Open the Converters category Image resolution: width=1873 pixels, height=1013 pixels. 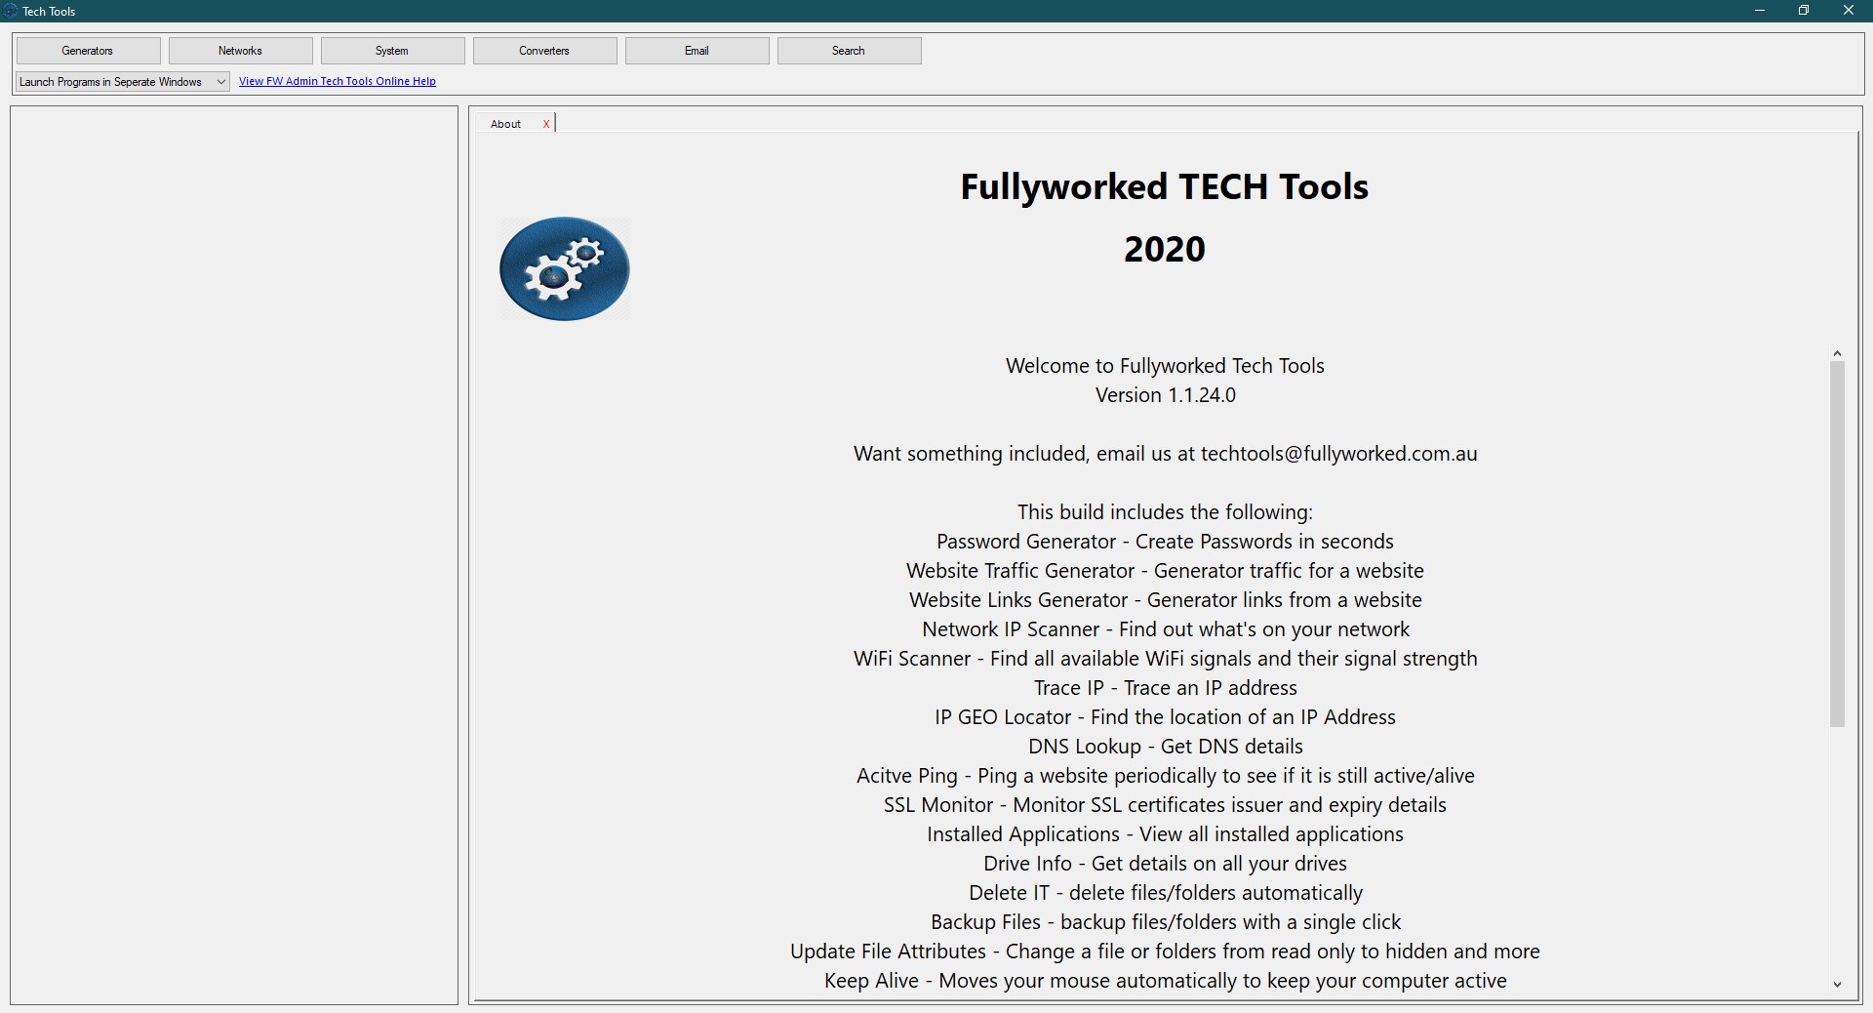[x=544, y=50]
